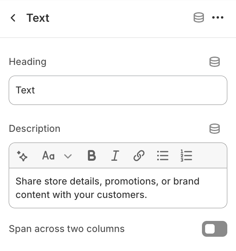Expand the text style chevron dropdown
The height and width of the screenshot is (251, 236).
coord(68,156)
